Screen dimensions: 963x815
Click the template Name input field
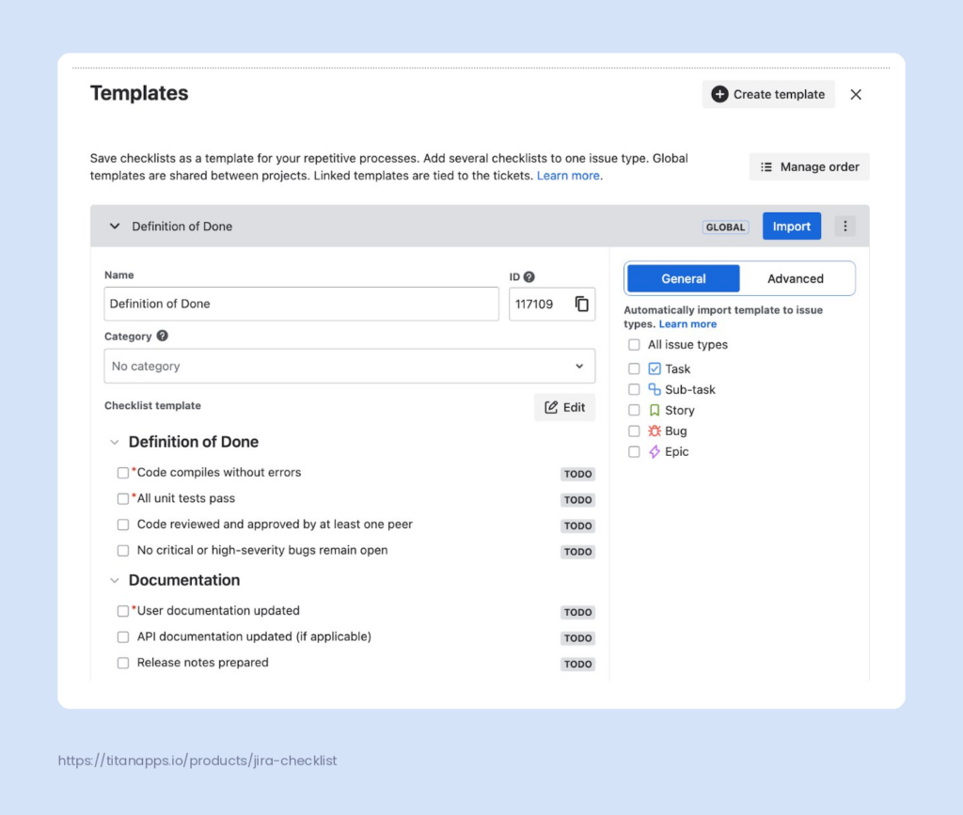tap(301, 304)
